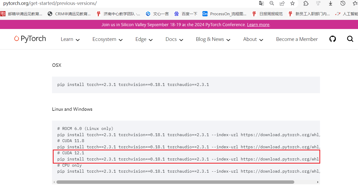This screenshot has height=191, width=358.
Task: Open the CRM华清远见教育 bookmark
Action: tap(69, 14)
